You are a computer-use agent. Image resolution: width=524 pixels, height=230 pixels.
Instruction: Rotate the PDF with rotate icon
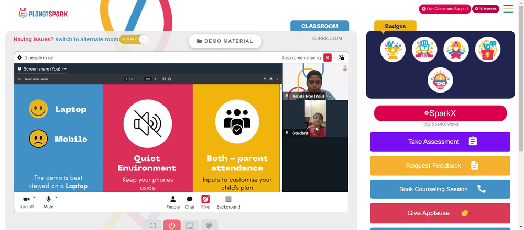169,79
